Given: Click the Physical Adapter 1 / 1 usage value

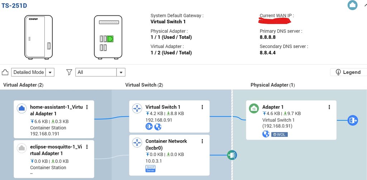Looking at the screenshot, I should tap(171, 37).
